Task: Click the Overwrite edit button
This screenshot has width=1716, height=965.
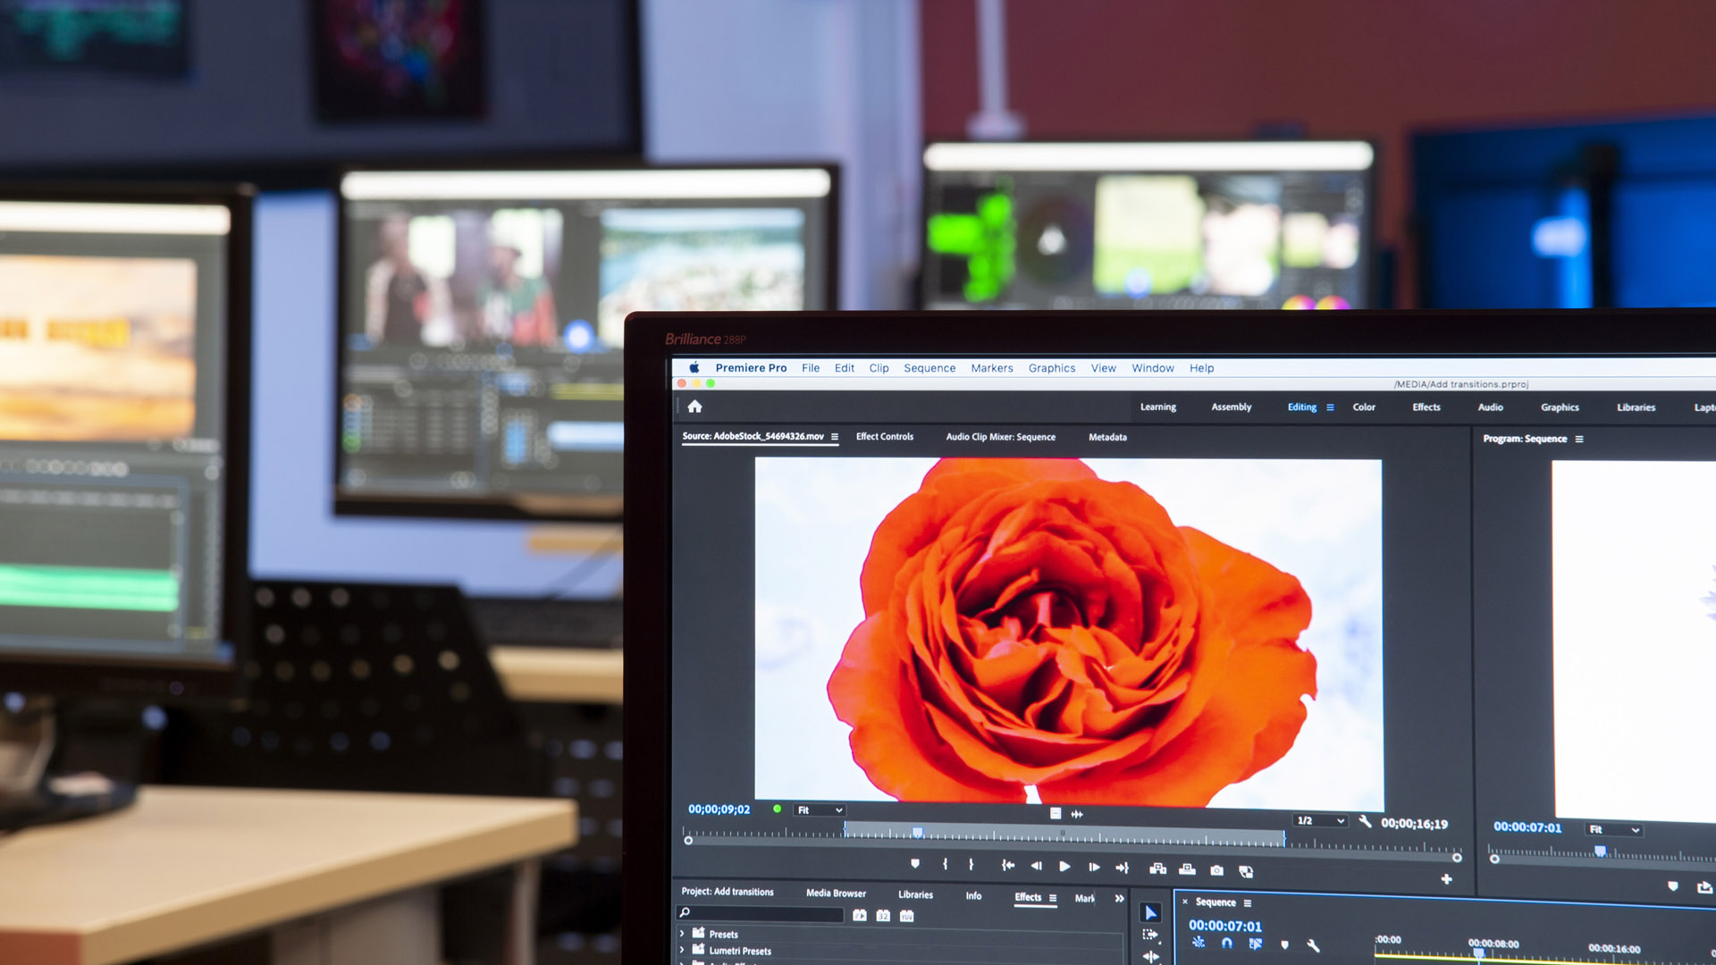Action: click(x=1187, y=869)
